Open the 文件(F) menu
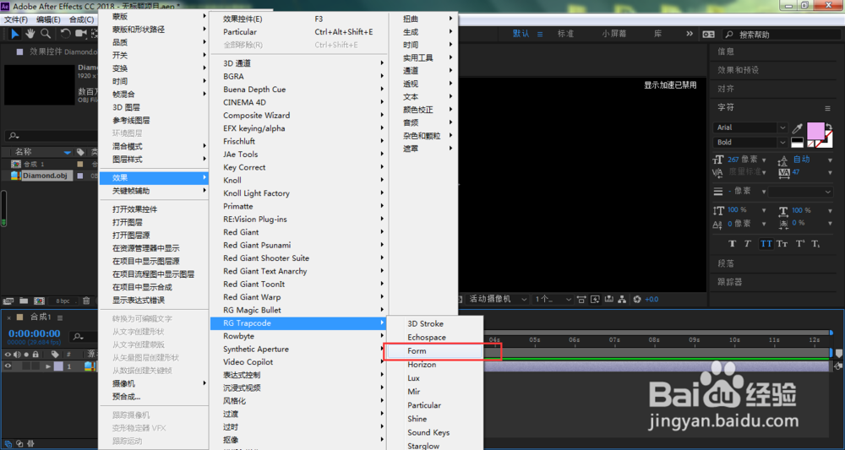 click(x=16, y=20)
